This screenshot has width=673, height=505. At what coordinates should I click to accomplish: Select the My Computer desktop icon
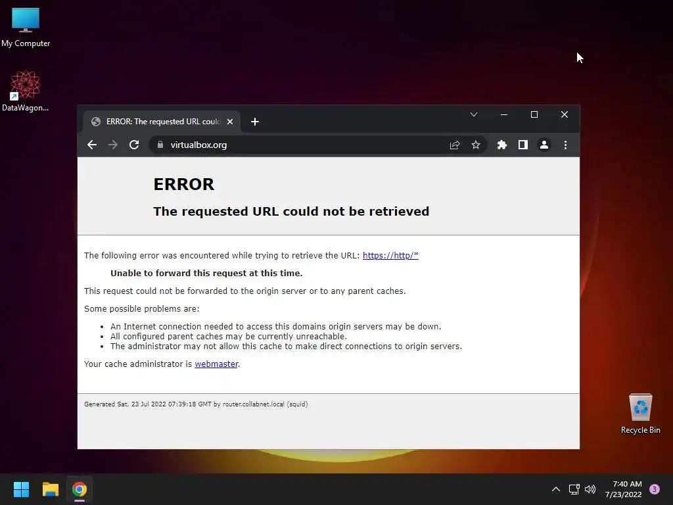point(26,28)
